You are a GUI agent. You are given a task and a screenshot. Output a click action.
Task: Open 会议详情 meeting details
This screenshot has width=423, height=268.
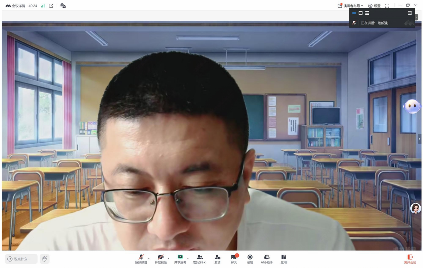click(15, 6)
